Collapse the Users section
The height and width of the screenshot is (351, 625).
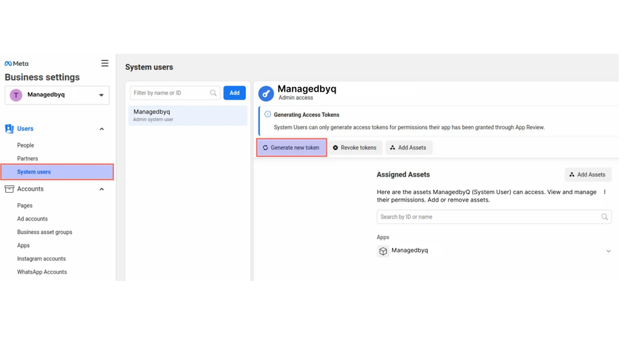(102, 129)
